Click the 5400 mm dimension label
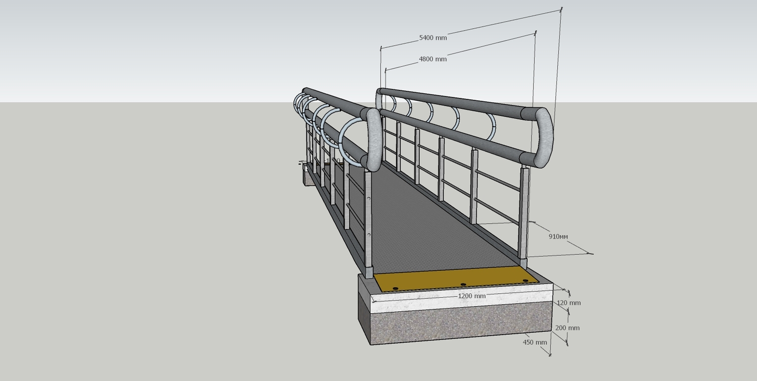The image size is (757, 381). pyautogui.click(x=432, y=38)
